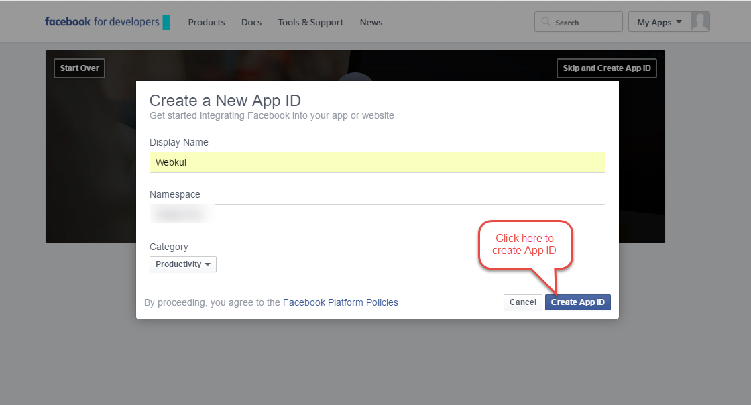This screenshot has width=751, height=405.
Task: Open the profile avatar in header
Action: [x=700, y=22]
